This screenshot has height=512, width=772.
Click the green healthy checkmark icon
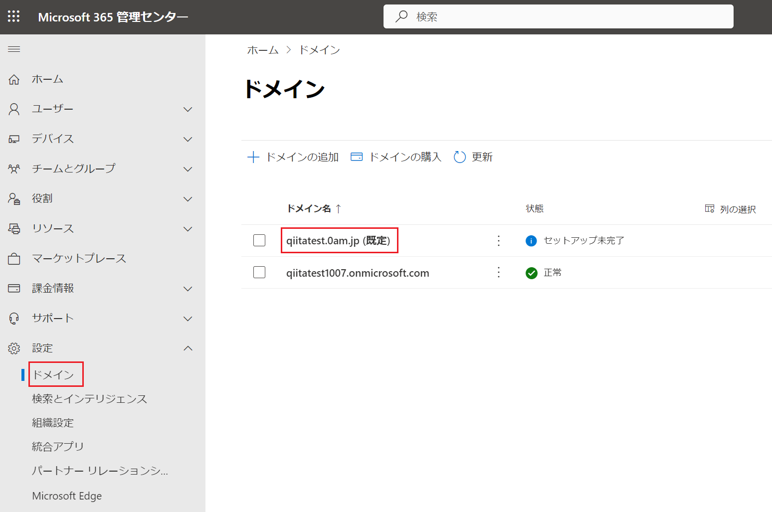pyautogui.click(x=531, y=273)
